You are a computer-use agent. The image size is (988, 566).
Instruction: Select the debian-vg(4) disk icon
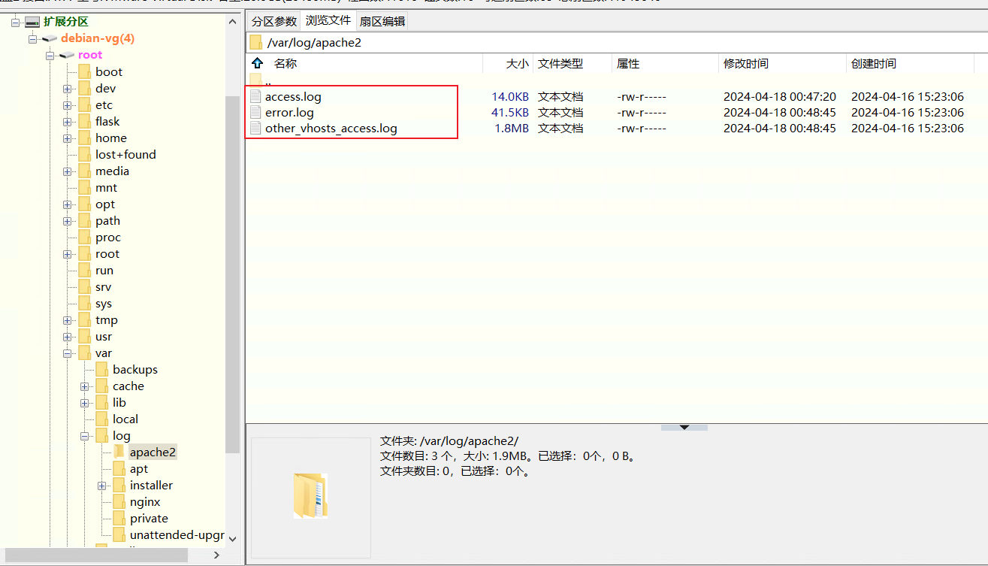pyautogui.click(x=50, y=38)
